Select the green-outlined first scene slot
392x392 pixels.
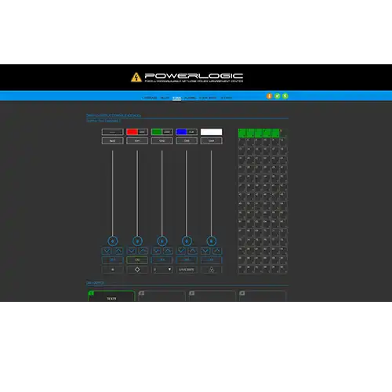pyautogui.click(x=111, y=296)
